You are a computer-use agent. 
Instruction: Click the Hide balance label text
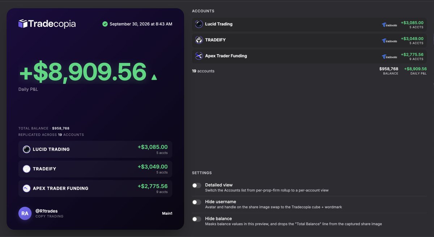pyautogui.click(x=218, y=219)
